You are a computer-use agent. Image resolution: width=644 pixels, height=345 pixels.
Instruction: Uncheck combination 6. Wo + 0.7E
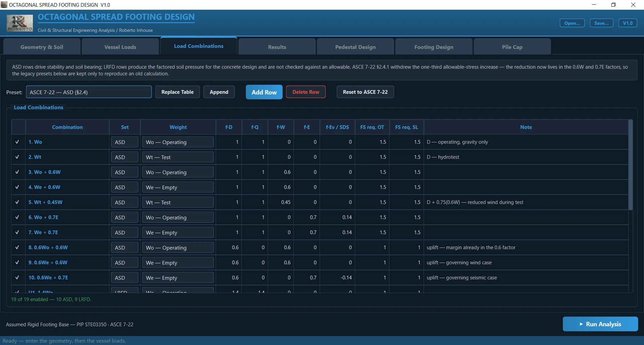pos(17,217)
